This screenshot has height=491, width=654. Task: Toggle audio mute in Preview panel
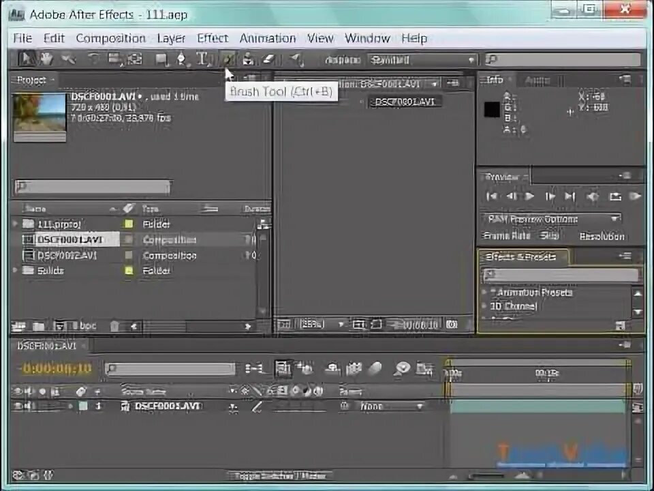coord(593,196)
